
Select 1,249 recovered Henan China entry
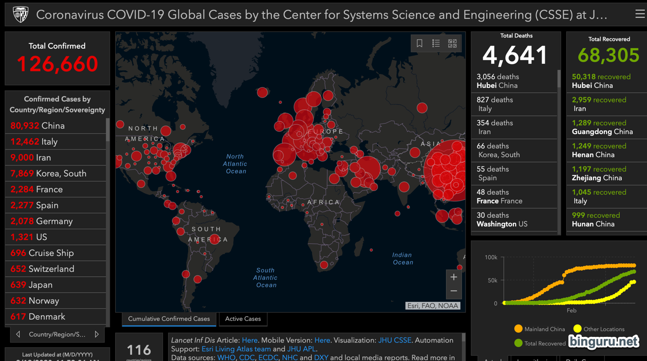[x=607, y=150]
